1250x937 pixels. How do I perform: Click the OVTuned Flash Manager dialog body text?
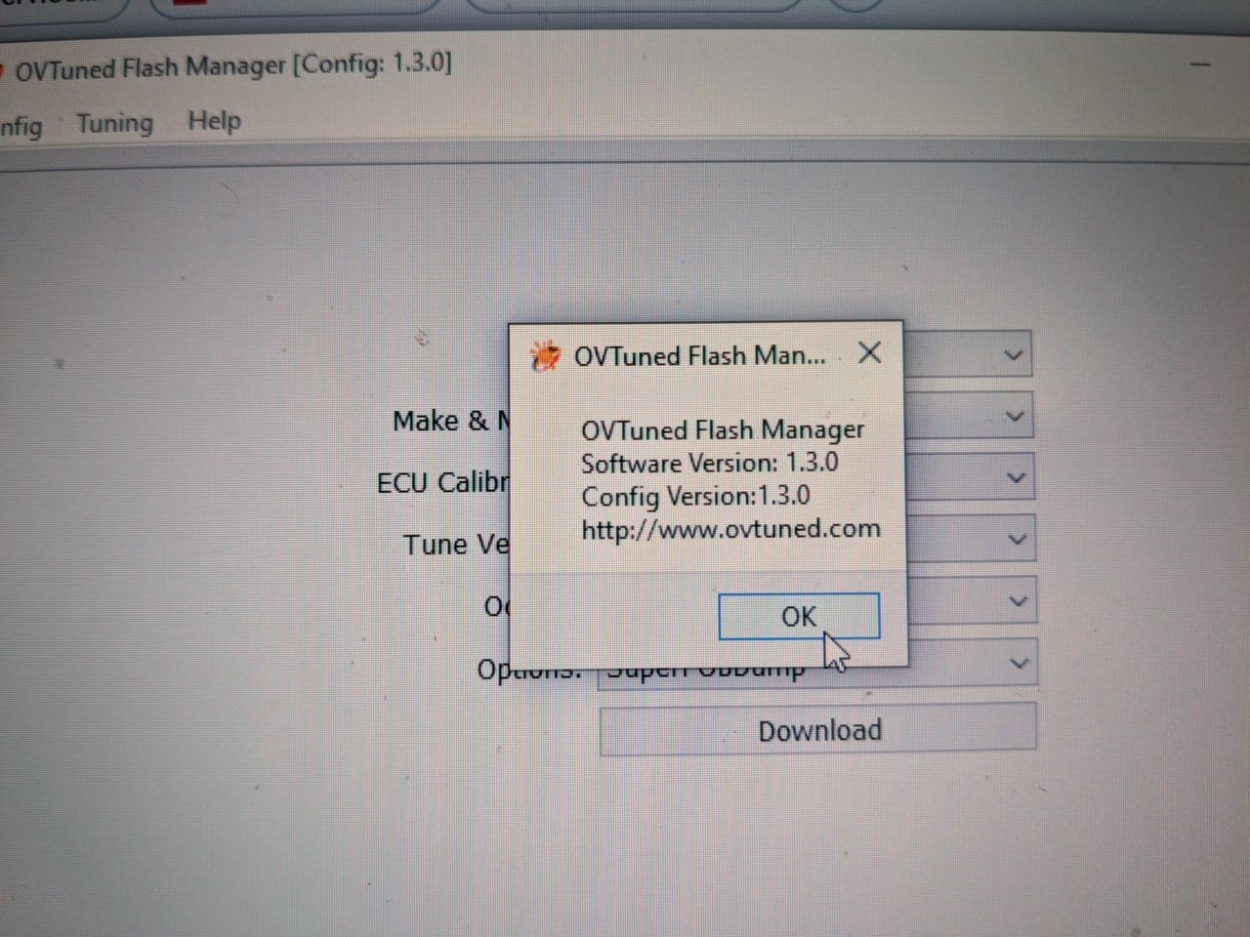pyautogui.click(x=723, y=429)
